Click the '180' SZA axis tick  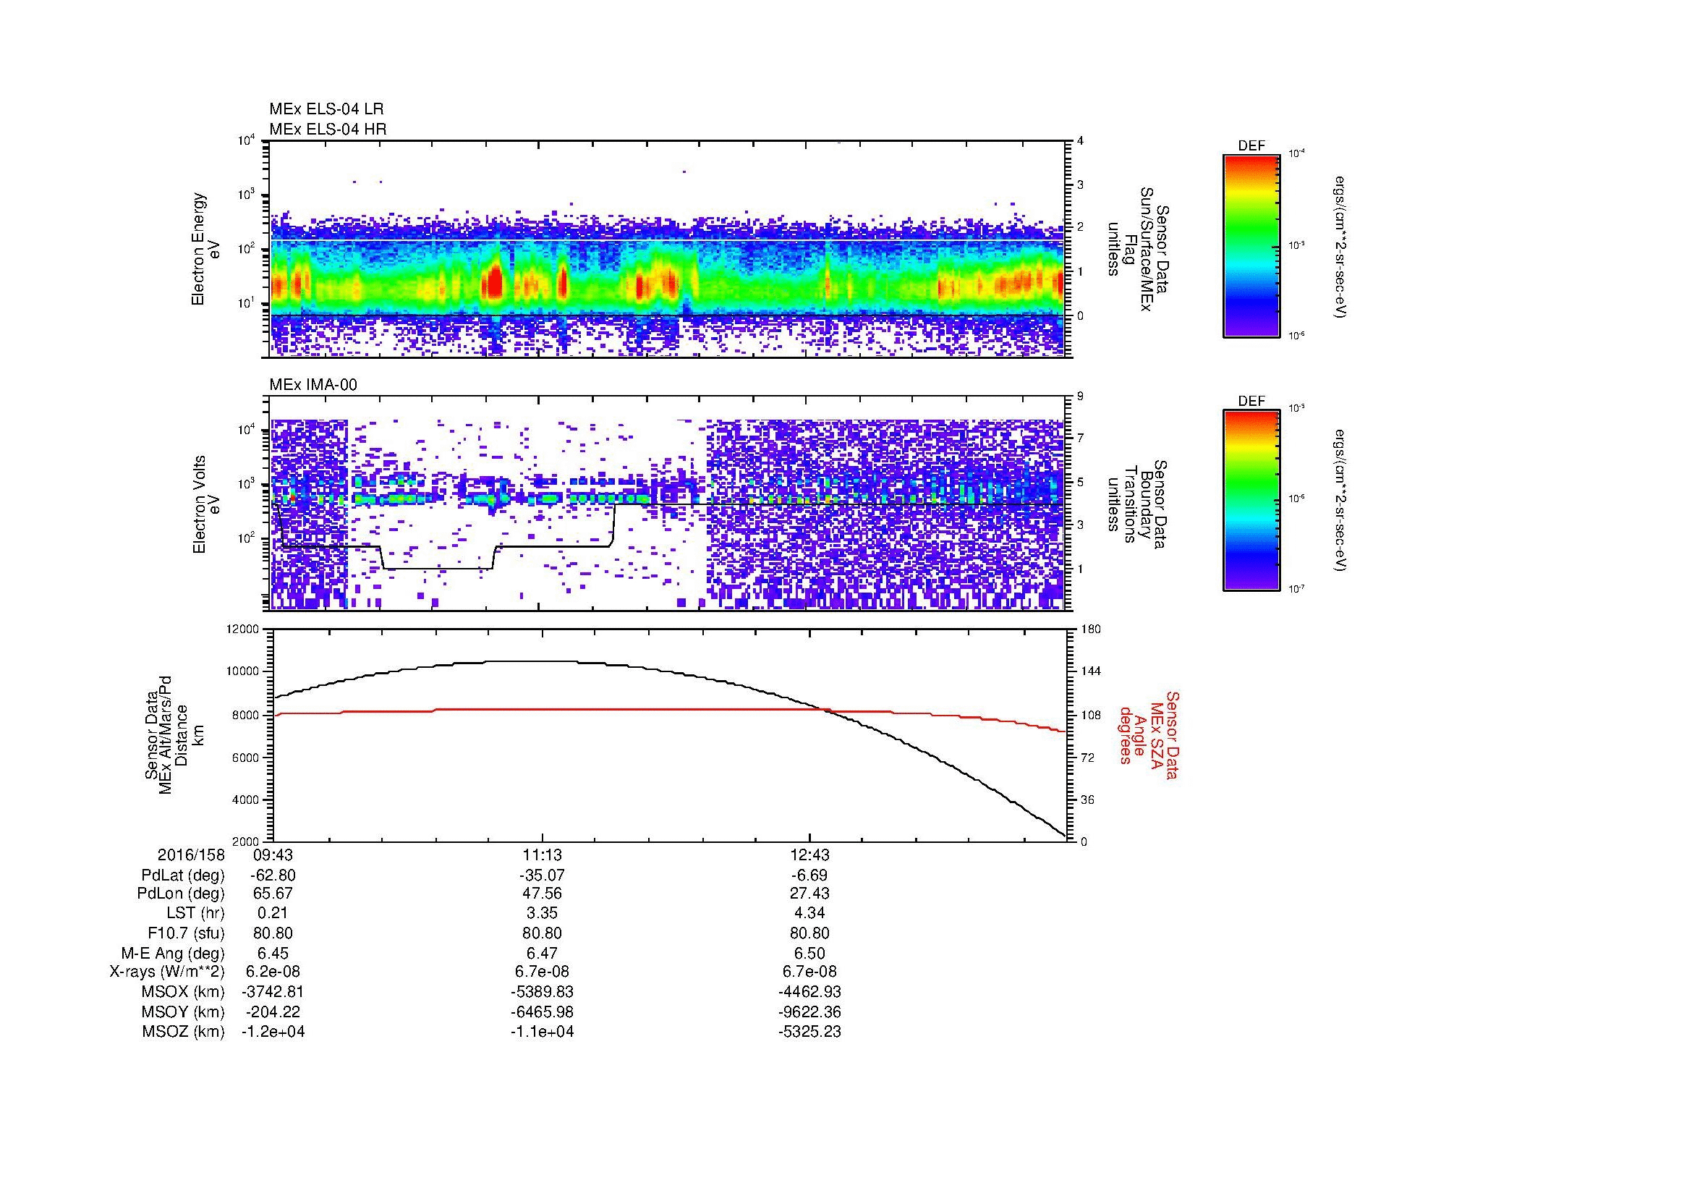point(1091,629)
